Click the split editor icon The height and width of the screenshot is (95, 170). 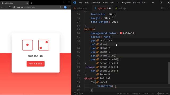[x=163, y=8]
